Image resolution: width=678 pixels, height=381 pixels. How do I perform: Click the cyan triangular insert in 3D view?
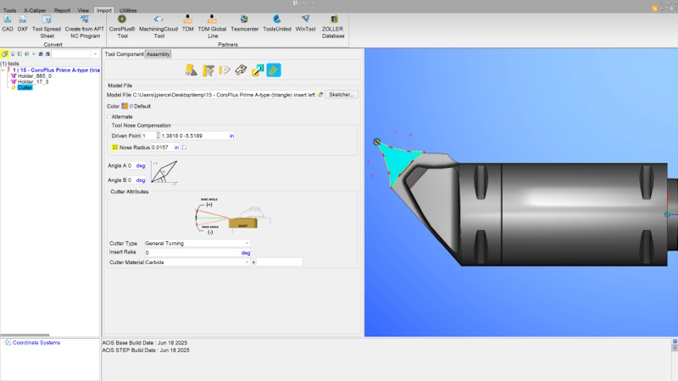click(x=398, y=163)
